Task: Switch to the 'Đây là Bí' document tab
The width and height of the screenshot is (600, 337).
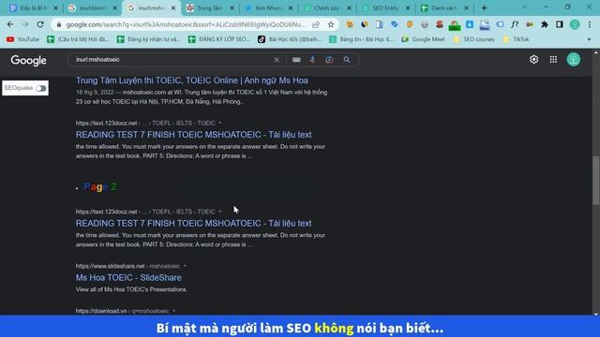Action: click(x=33, y=8)
